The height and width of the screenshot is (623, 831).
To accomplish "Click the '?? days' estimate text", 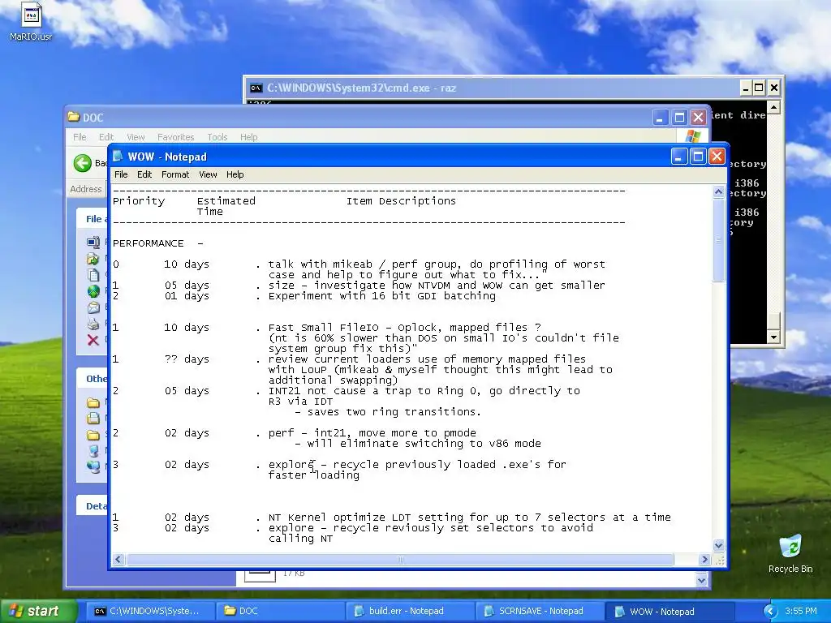I will 187,359.
